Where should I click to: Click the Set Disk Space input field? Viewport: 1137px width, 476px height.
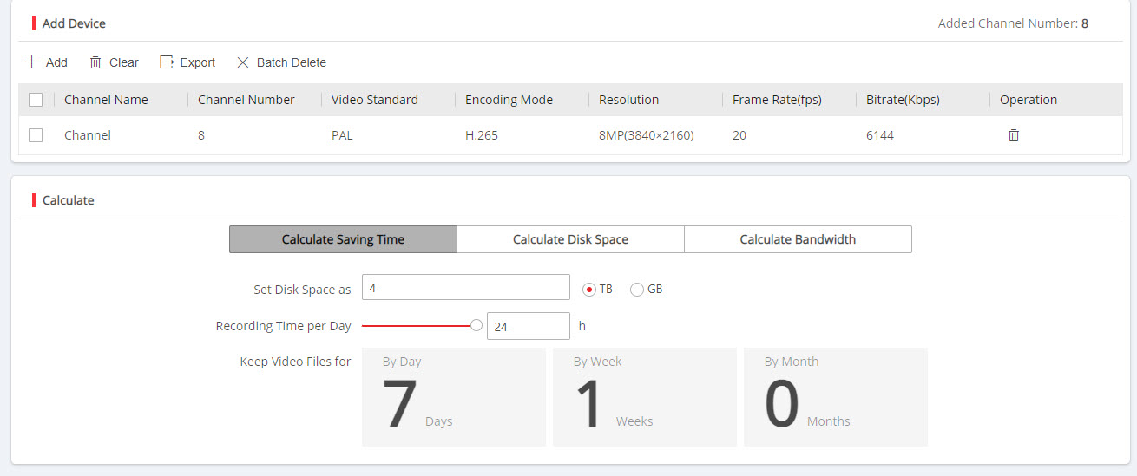click(x=465, y=288)
